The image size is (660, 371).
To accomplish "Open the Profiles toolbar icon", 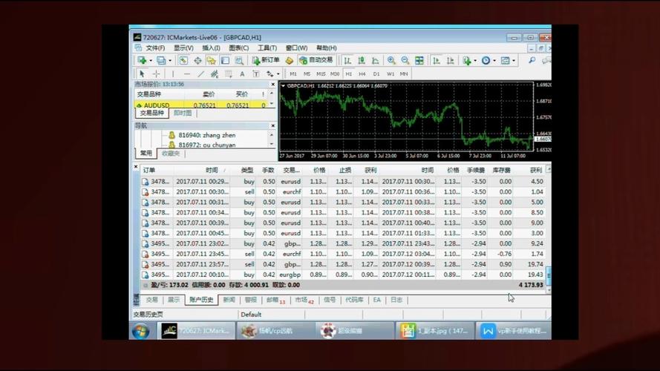I will (x=161, y=61).
